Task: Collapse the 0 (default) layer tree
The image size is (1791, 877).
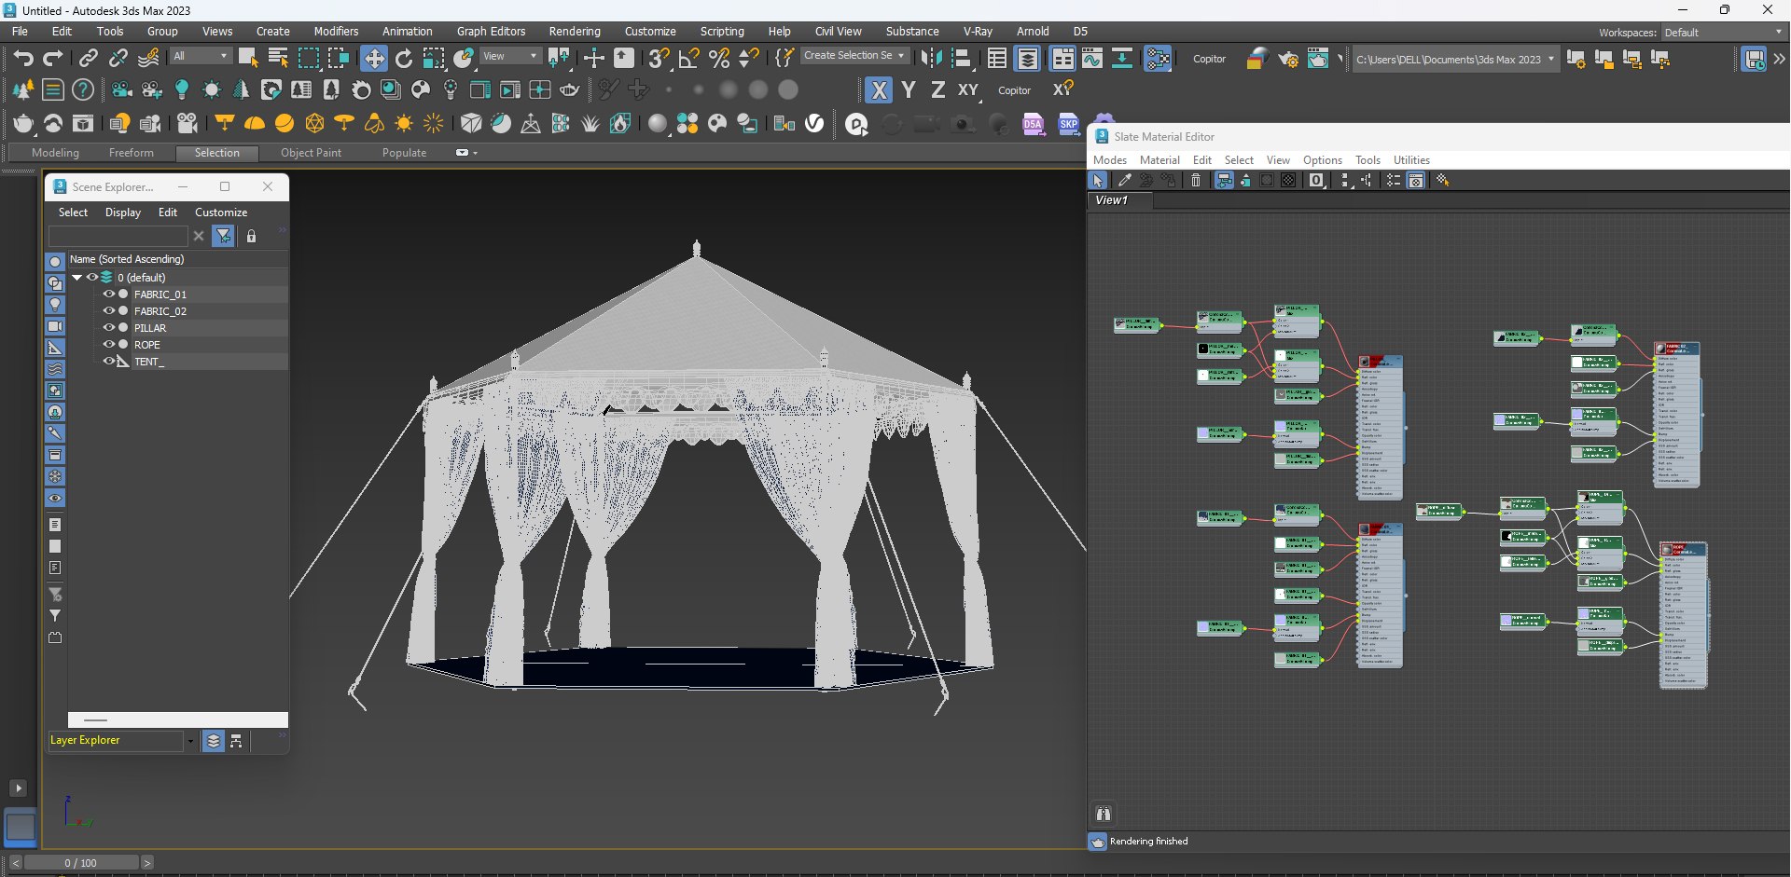Action: [x=76, y=277]
